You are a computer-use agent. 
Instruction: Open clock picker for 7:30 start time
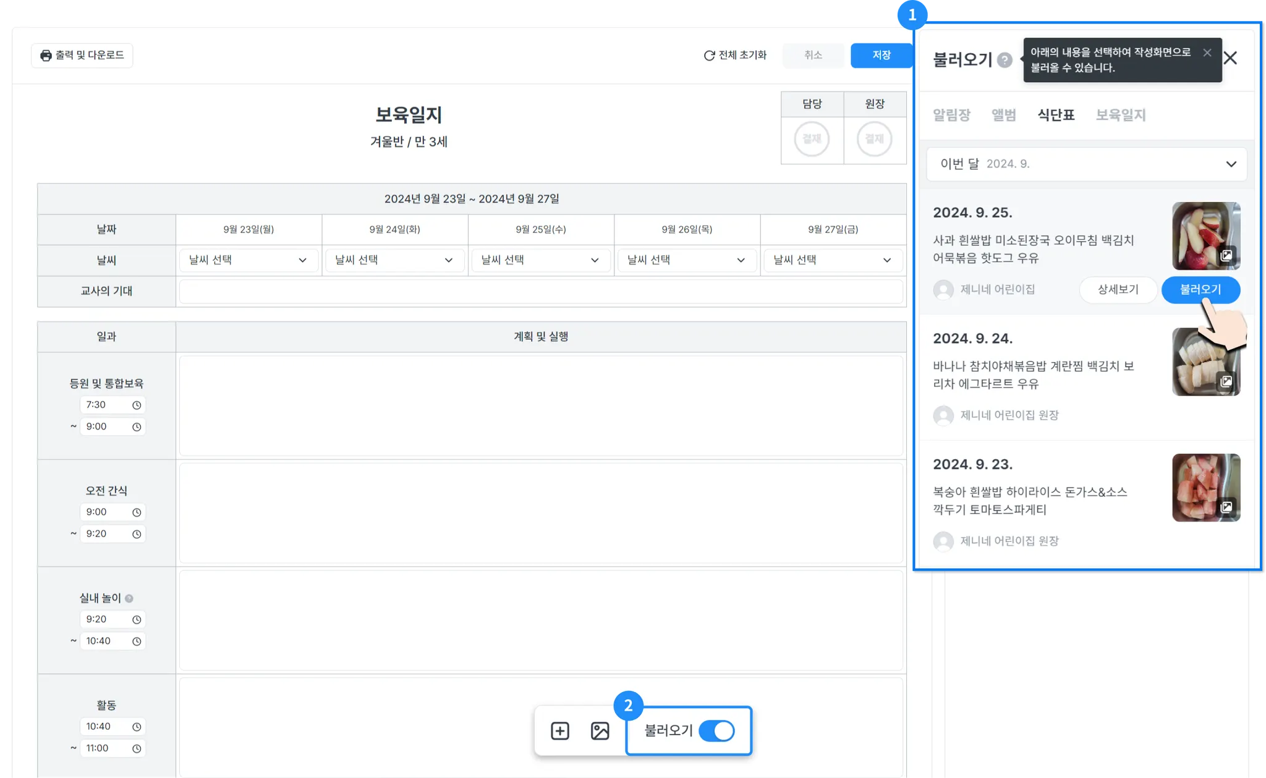point(137,405)
